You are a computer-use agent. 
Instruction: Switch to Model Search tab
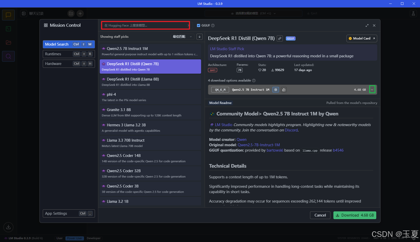coord(69,44)
